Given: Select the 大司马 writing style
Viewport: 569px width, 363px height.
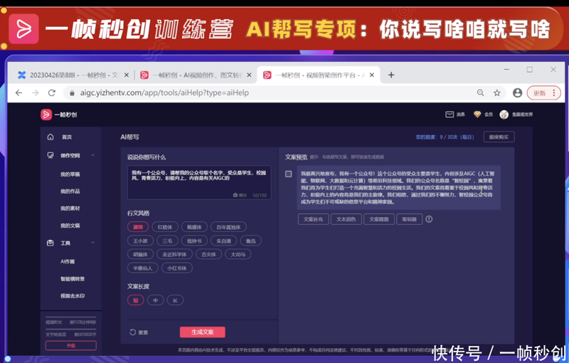Looking at the screenshot, I should tap(238, 255).
